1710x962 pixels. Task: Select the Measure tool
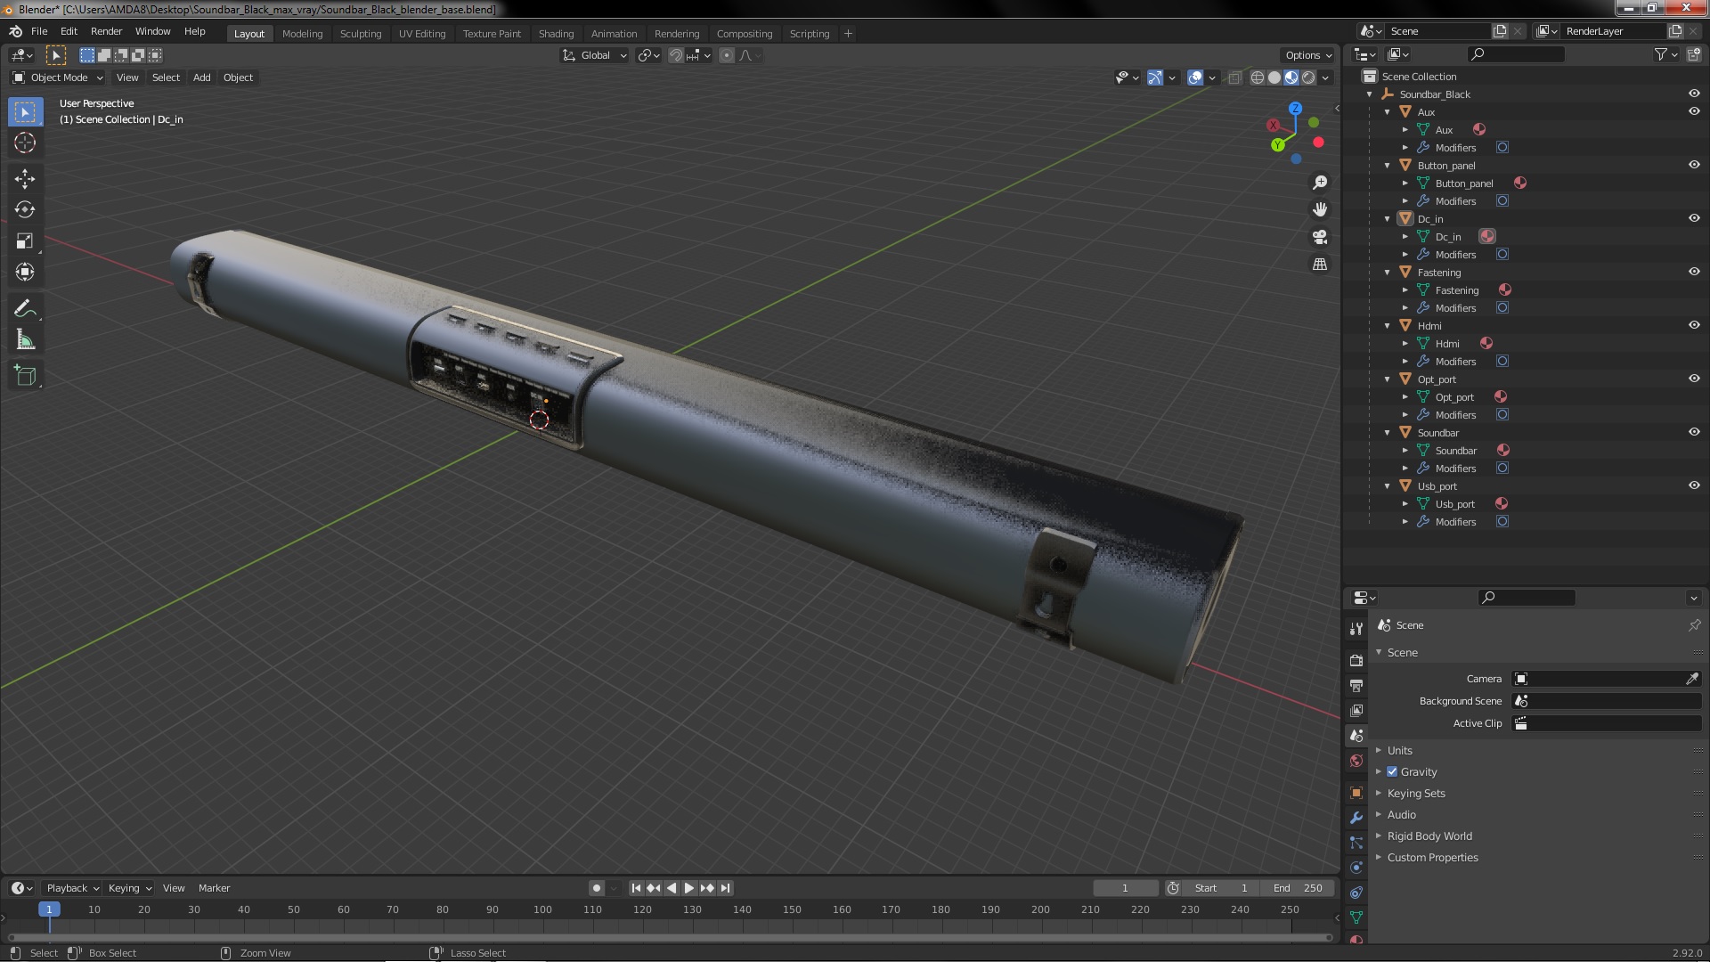point(25,340)
